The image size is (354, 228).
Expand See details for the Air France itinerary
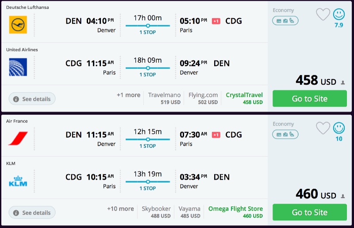(32, 213)
